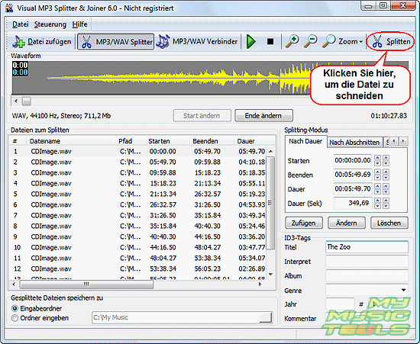Viewport: 420px width, 344px height.
Task: Click the waveform scrollbar thumb
Action: (x=26, y=101)
